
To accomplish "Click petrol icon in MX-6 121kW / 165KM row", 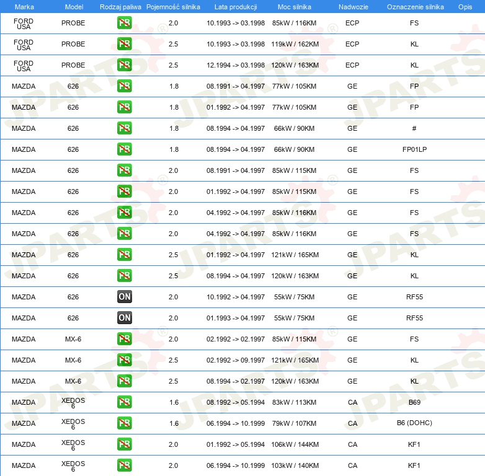I will tap(124, 359).
